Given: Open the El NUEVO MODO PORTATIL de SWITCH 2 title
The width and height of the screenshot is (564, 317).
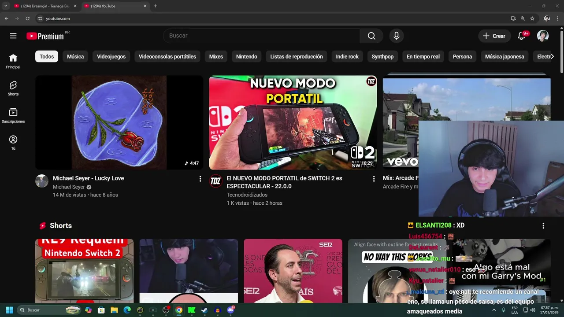Looking at the screenshot, I should (x=284, y=182).
